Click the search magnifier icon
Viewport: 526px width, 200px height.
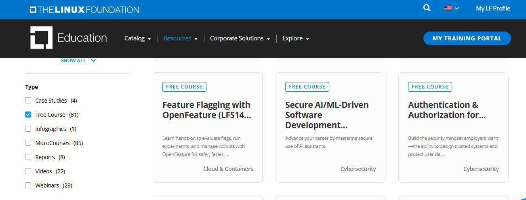coord(427,8)
